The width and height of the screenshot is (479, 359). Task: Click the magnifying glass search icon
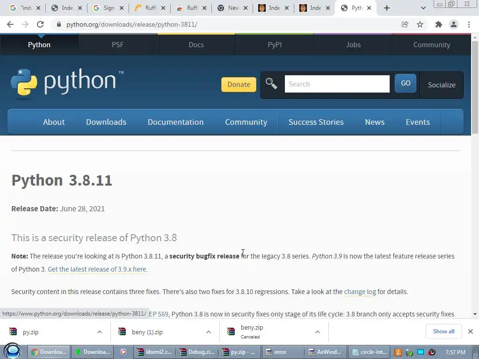[271, 83]
